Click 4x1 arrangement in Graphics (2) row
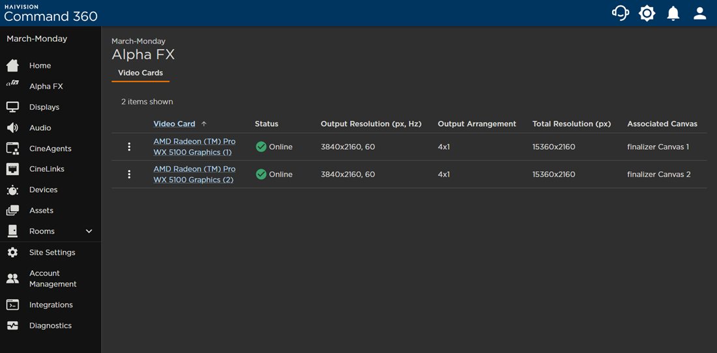This screenshot has height=353, width=717. click(x=443, y=175)
